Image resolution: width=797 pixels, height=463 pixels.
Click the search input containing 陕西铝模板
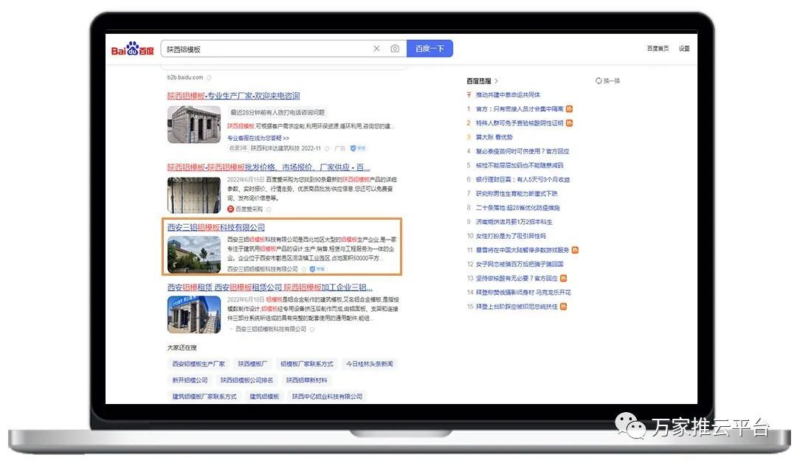click(267, 49)
